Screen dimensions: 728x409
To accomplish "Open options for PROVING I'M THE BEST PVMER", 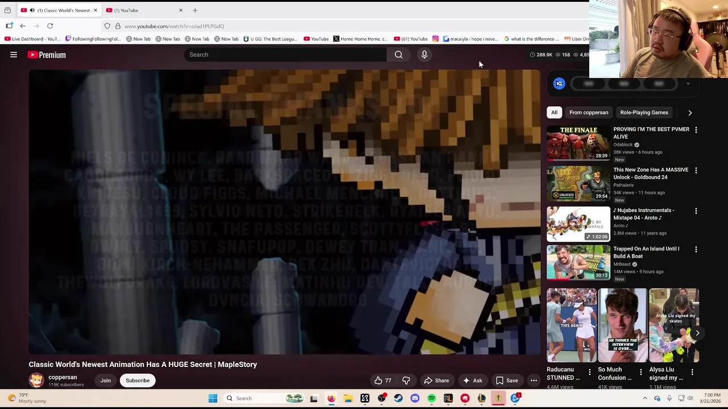I will coord(696,130).
